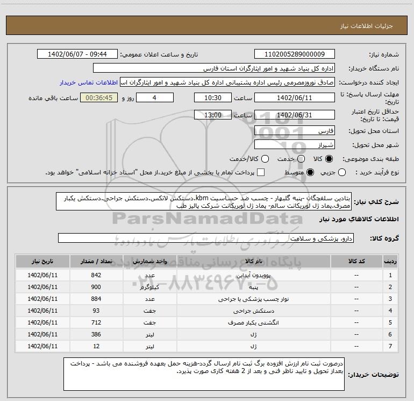Click quantity 884 cell
The width and height of the screenshot is (414, 401).
point(96,299)
